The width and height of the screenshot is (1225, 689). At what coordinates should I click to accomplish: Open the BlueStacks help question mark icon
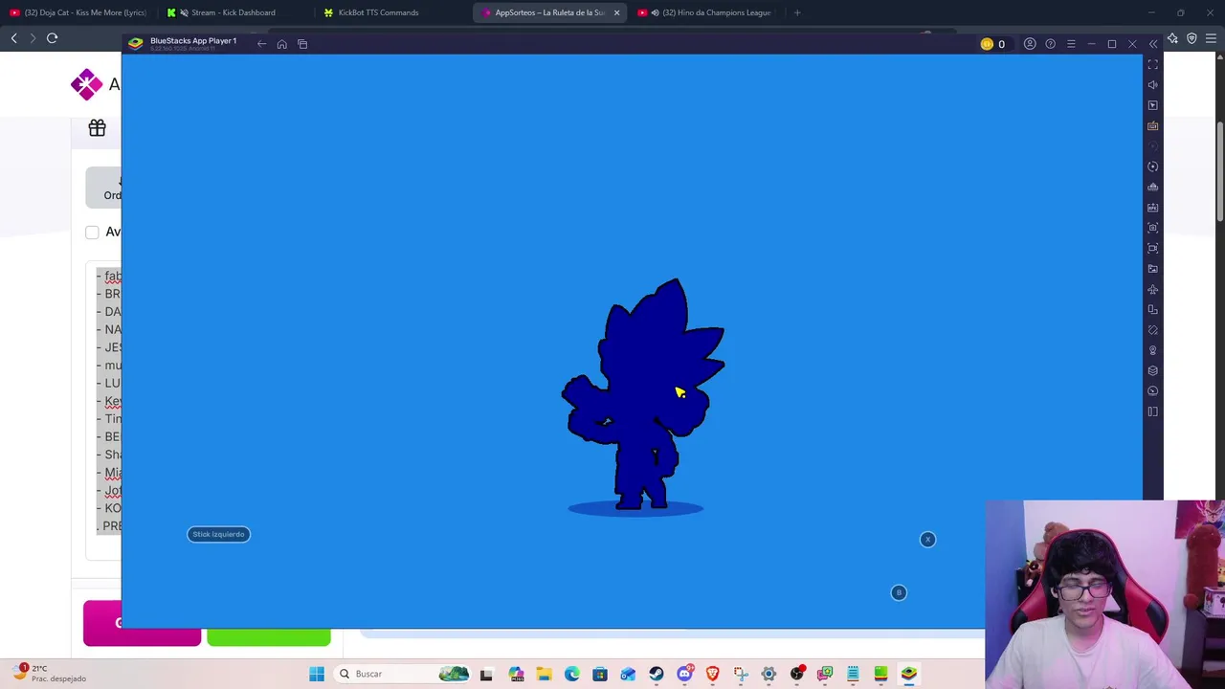tap(1050, 44)
